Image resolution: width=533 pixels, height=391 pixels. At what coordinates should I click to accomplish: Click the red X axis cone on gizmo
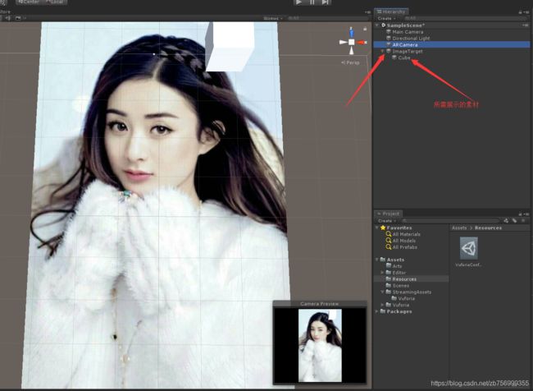click(x=362, y=42)
